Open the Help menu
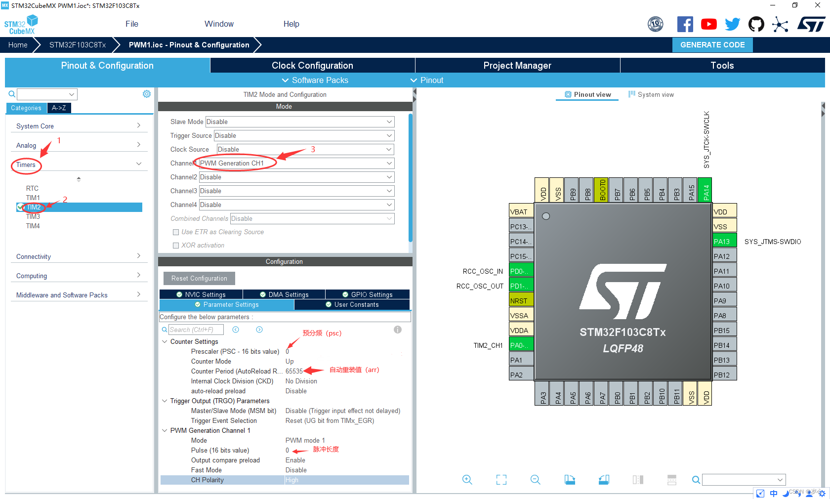This screenshot has height=499, width=830. coord(291,23)
